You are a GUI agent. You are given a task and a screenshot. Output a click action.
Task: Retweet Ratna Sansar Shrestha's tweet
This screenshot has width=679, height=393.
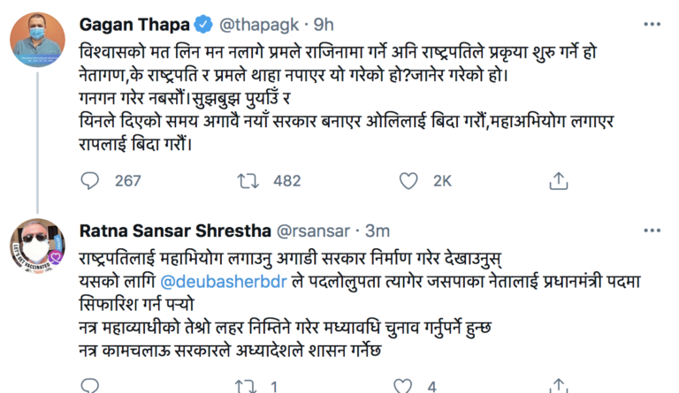point(245,387)
